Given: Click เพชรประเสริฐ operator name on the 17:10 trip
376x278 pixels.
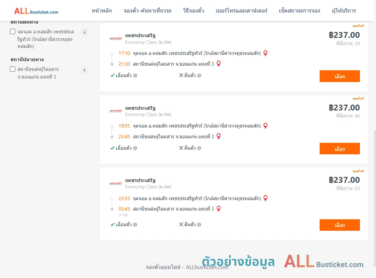Looking at the screenshot, I should pyautogui.click(x=140, y=35).
